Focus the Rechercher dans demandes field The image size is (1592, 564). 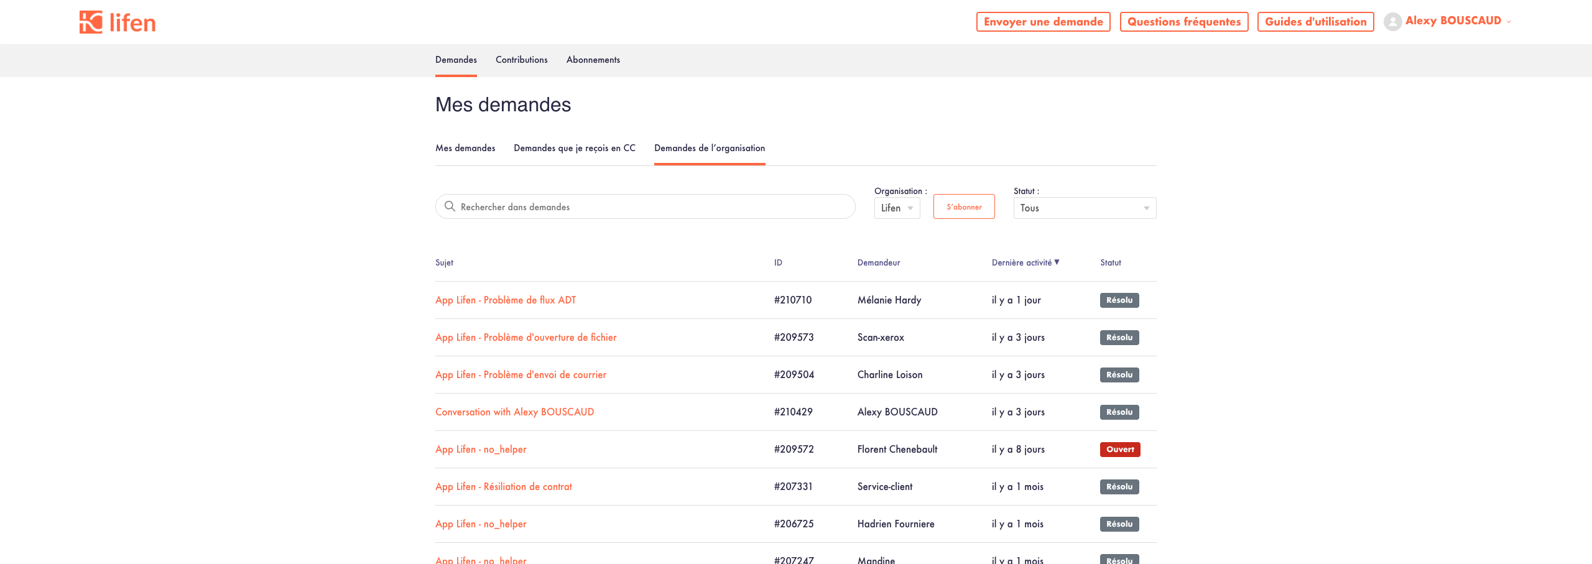click(653, 207)
